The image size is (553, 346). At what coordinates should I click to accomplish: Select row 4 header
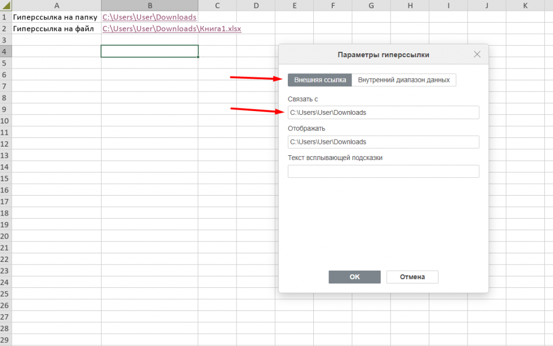click(5, 52)
